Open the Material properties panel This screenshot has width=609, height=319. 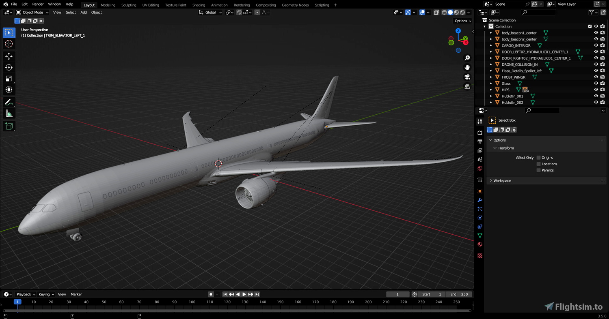click(x=480, y=244)
